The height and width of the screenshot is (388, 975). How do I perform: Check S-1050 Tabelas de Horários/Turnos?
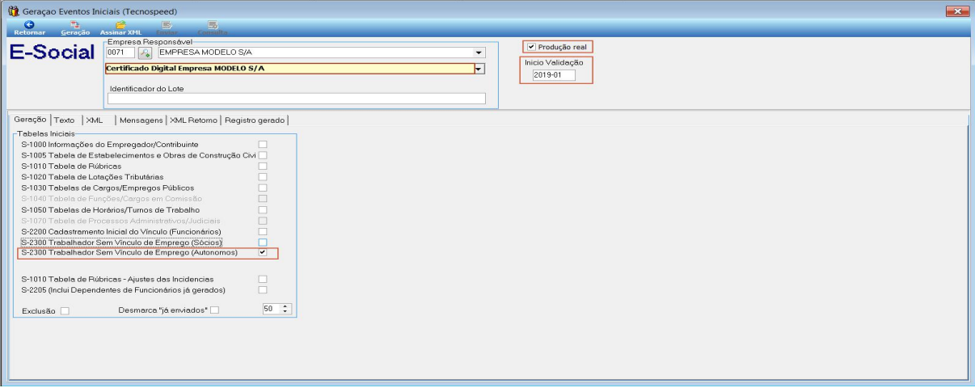point(262,209)
